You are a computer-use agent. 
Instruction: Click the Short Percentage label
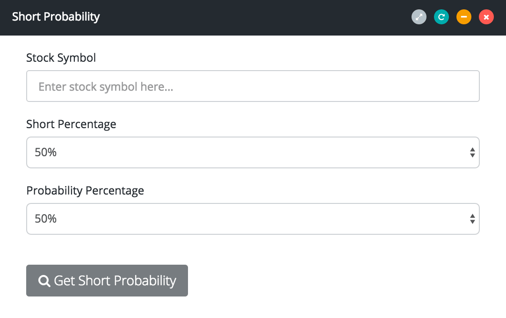(71, 124)
